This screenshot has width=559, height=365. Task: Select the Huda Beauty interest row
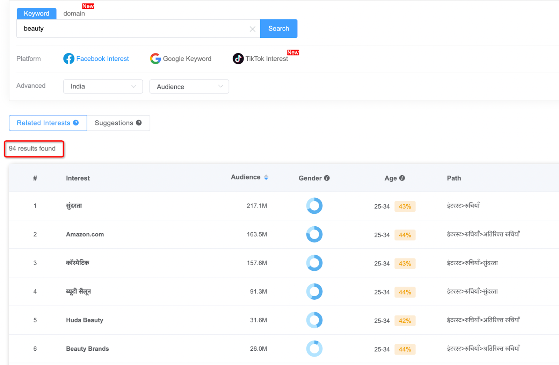(84, 320)
